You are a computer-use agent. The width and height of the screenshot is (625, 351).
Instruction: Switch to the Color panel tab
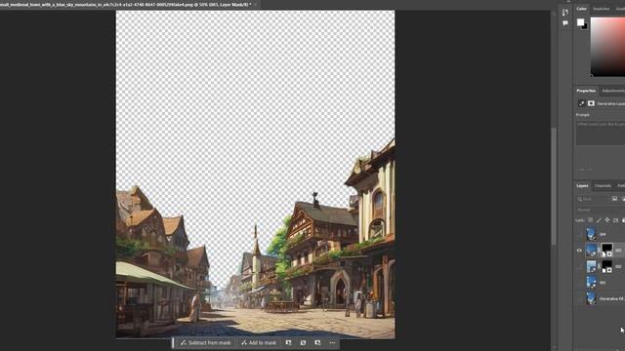(581, 9)
